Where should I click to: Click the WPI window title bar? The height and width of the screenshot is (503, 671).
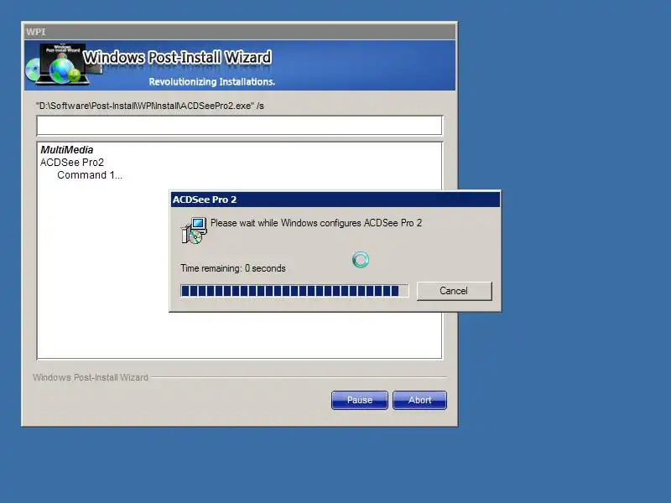coord(239,32)
